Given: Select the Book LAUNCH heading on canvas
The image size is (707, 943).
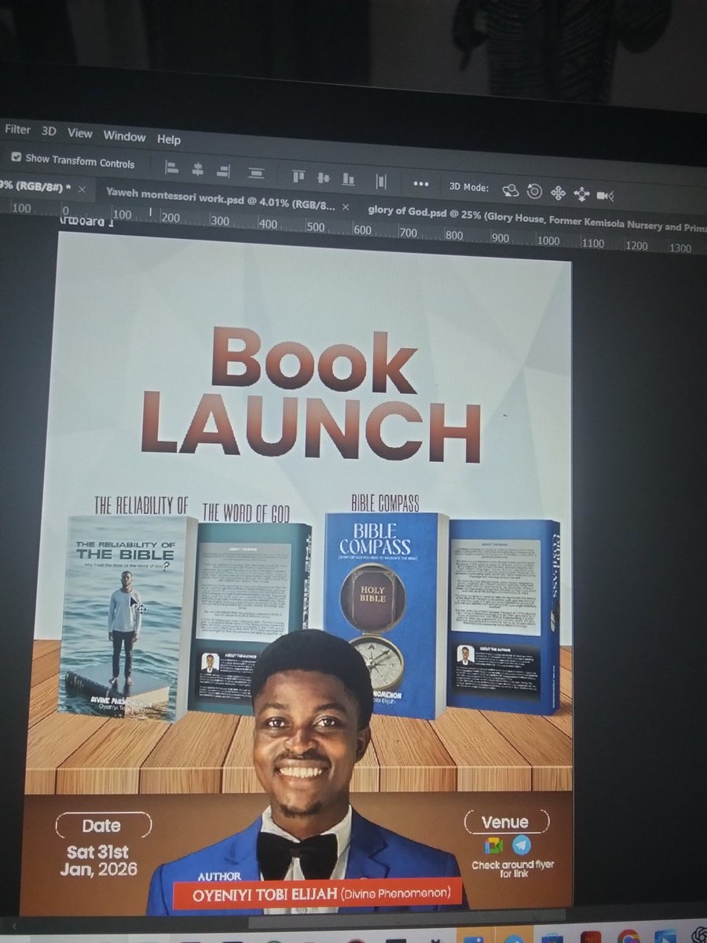Looking at the screenshot, I should pyautogui.click(x=311, y=394).
